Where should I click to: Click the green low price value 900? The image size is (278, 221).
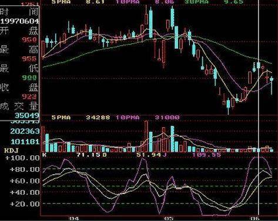(29, 78)
